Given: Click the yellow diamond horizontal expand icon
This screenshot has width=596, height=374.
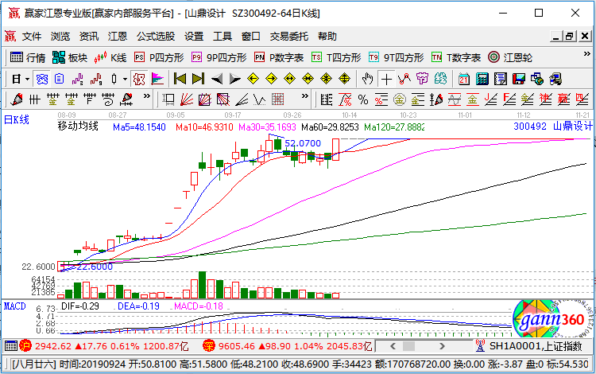Looking at the screenshot, I should tap(289, 79).
